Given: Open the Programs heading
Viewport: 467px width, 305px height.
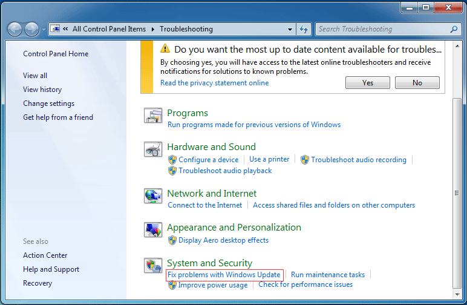Looking at the screenshot, I should pyautogui.click(x=188, y=113).
